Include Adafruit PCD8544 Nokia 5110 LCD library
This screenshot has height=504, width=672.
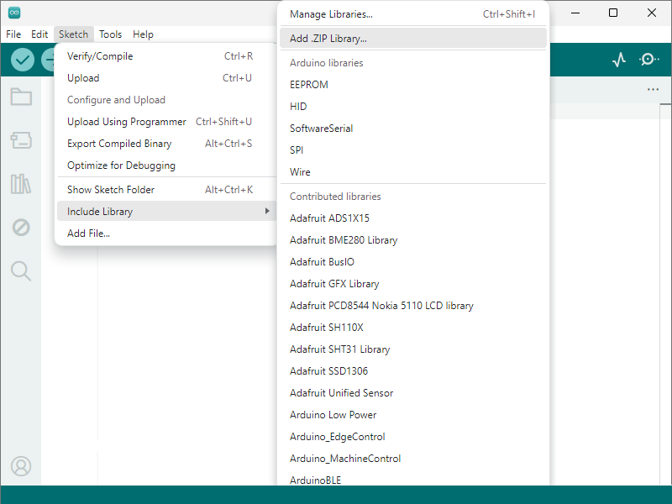coord(413,306)
